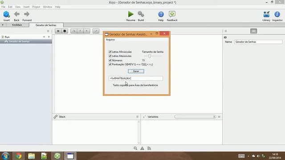Click the Stack pane scrollbar
285x160 pixels.
[138, 132]
